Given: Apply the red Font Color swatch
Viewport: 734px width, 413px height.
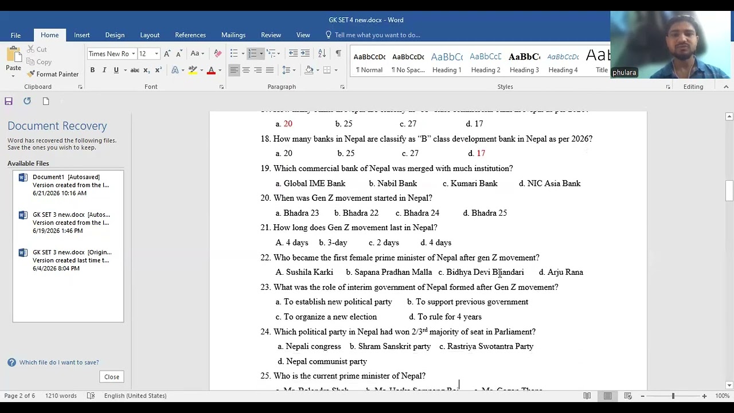Looking at the screenshot, I should (x=211, y=70).
